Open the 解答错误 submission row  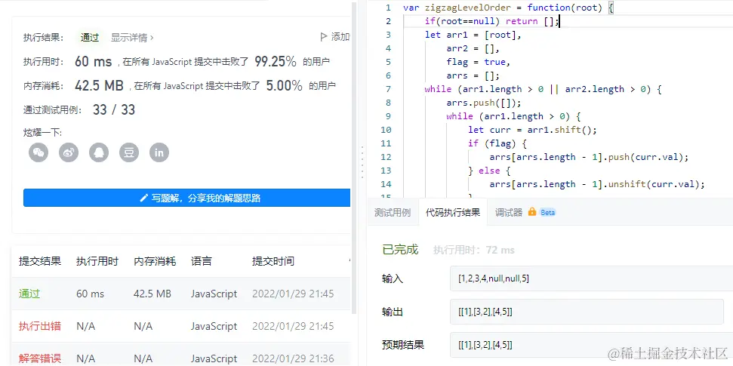pyautogui.click(x=183, y=355)
